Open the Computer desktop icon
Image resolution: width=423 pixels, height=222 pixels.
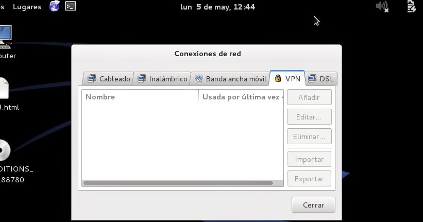5,37
